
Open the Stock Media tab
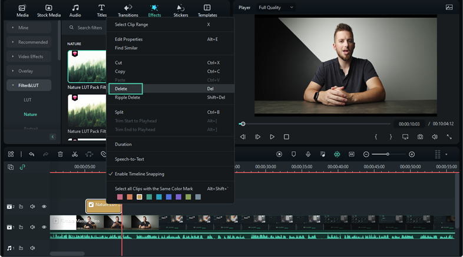pyautogui.click(x=49, y=11)
